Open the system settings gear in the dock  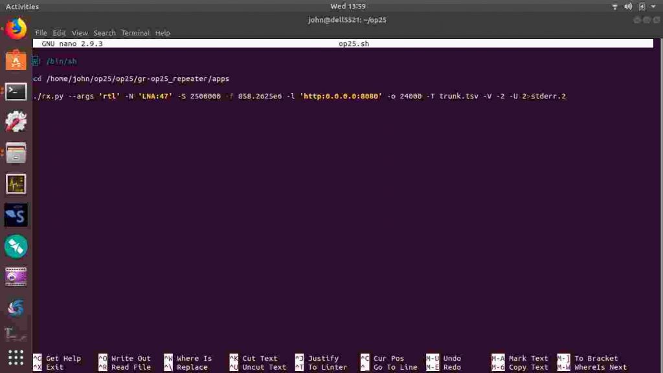pos(16,120)
